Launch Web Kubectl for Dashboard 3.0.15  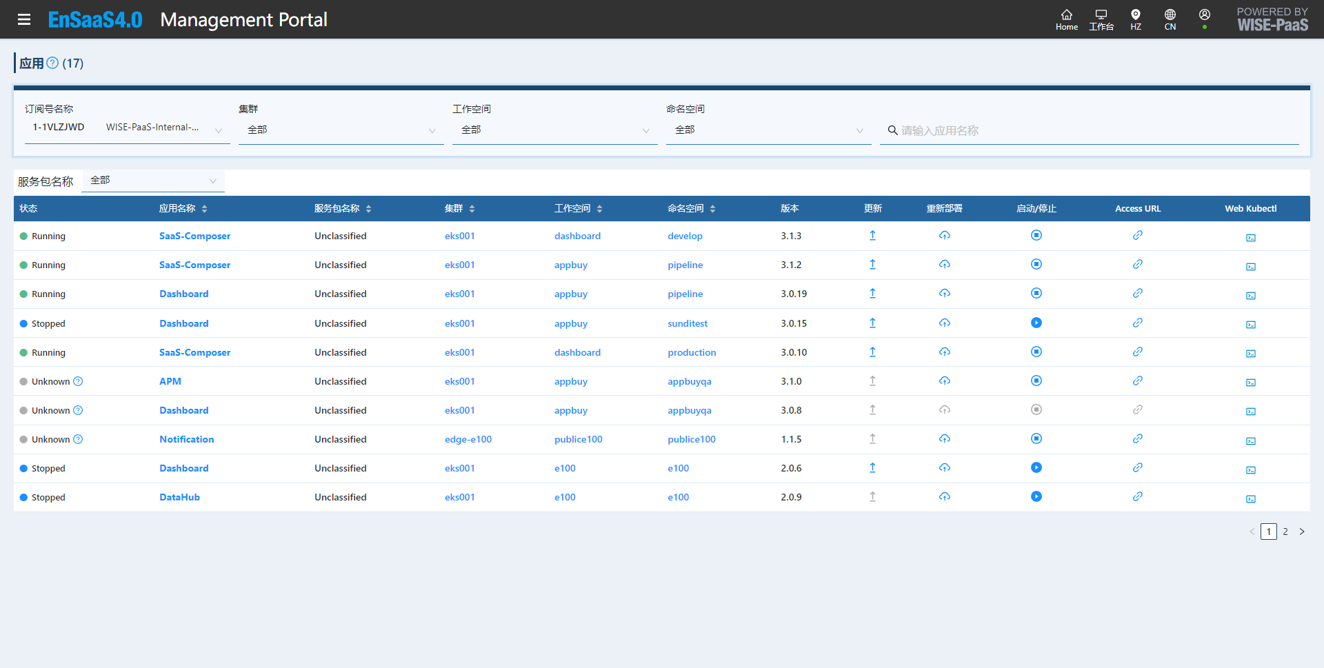click(x=1251, y=325)
